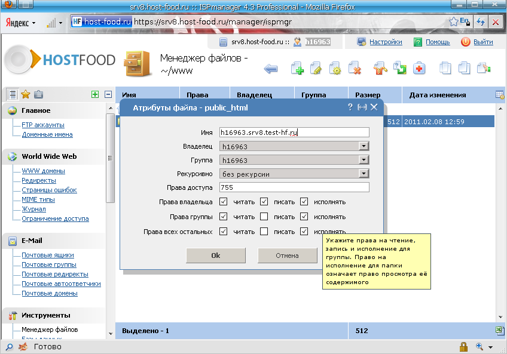Click the back arrow in file manager toolbar
The height and width of the screenshot is (354, 507).
271,69
